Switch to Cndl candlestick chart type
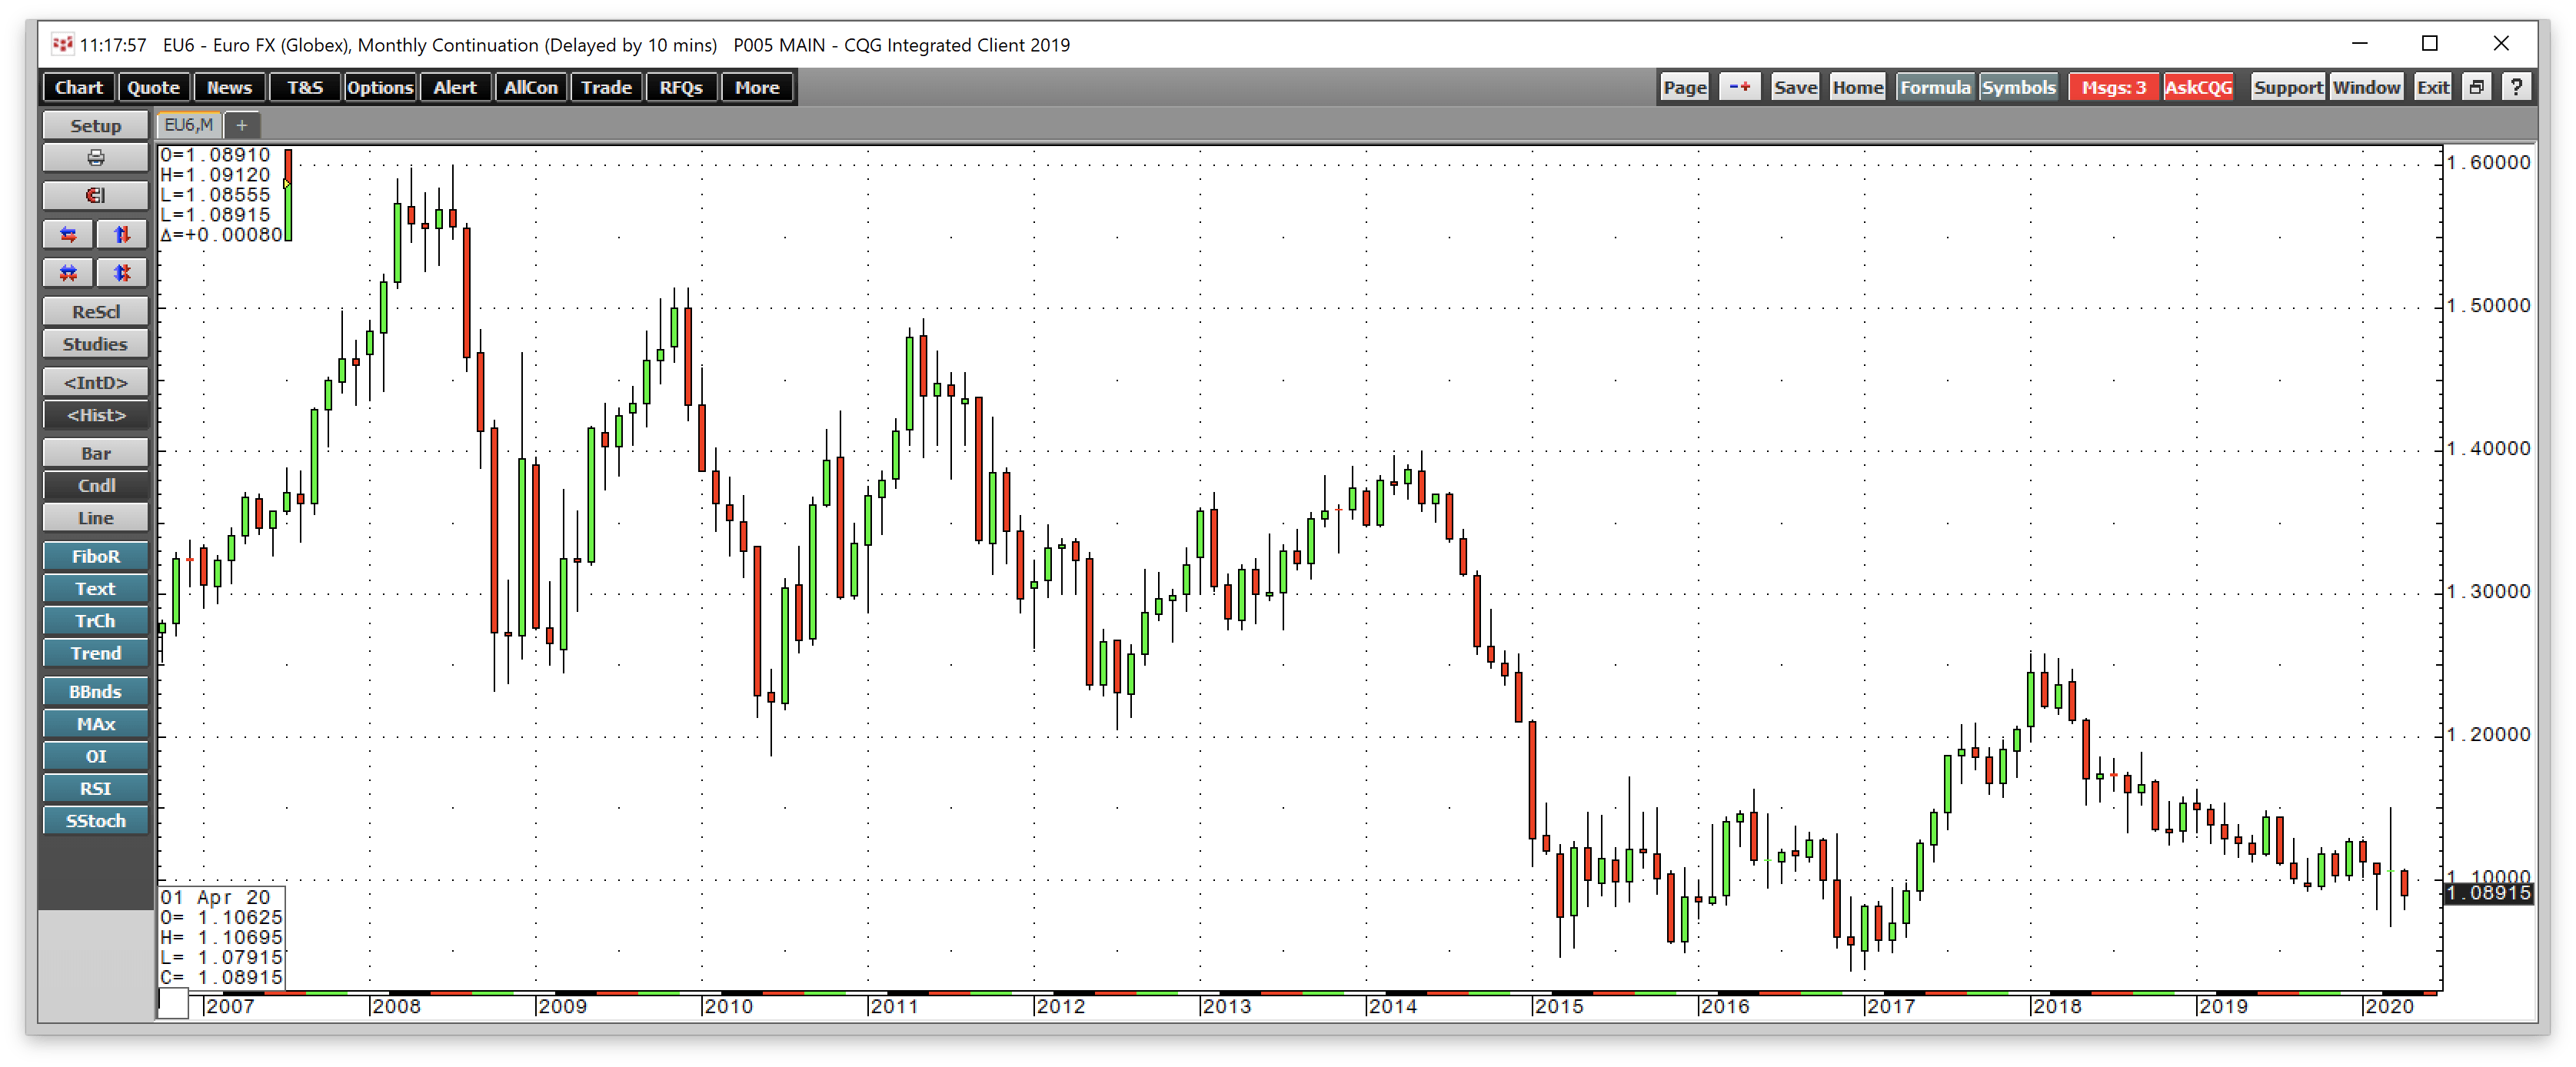 (x=95, y=485)
